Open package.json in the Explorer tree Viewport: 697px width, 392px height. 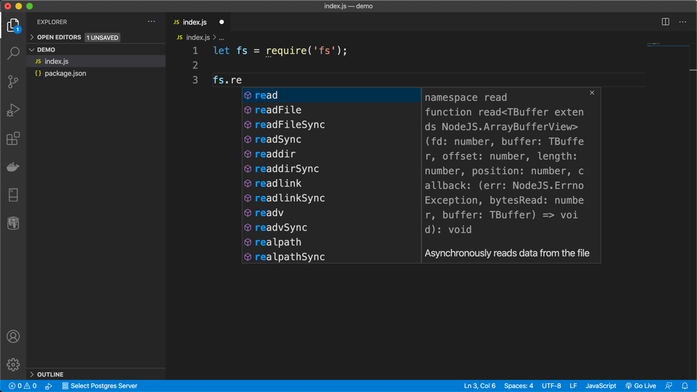[x=96, y=73]
